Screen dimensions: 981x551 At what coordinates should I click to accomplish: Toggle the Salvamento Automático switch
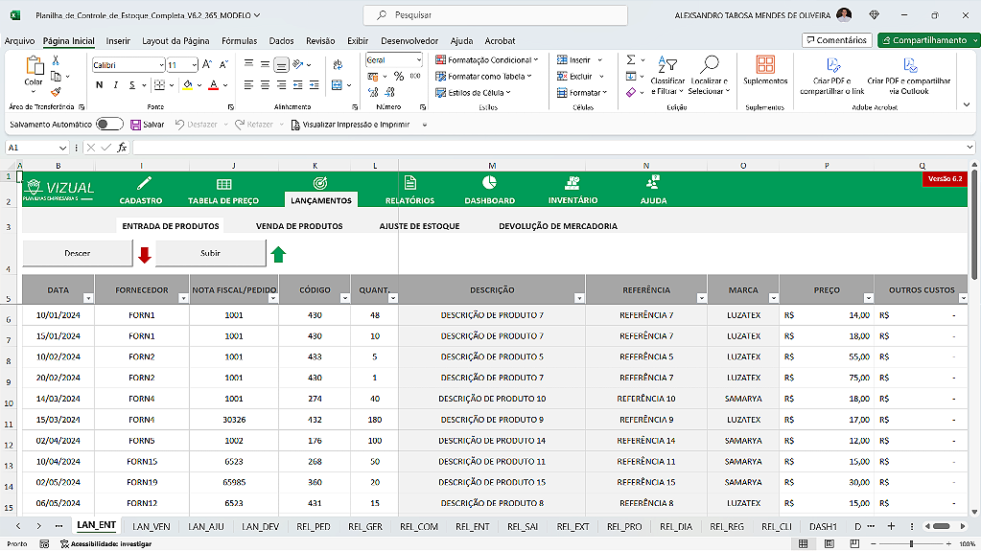click(109, 125)
